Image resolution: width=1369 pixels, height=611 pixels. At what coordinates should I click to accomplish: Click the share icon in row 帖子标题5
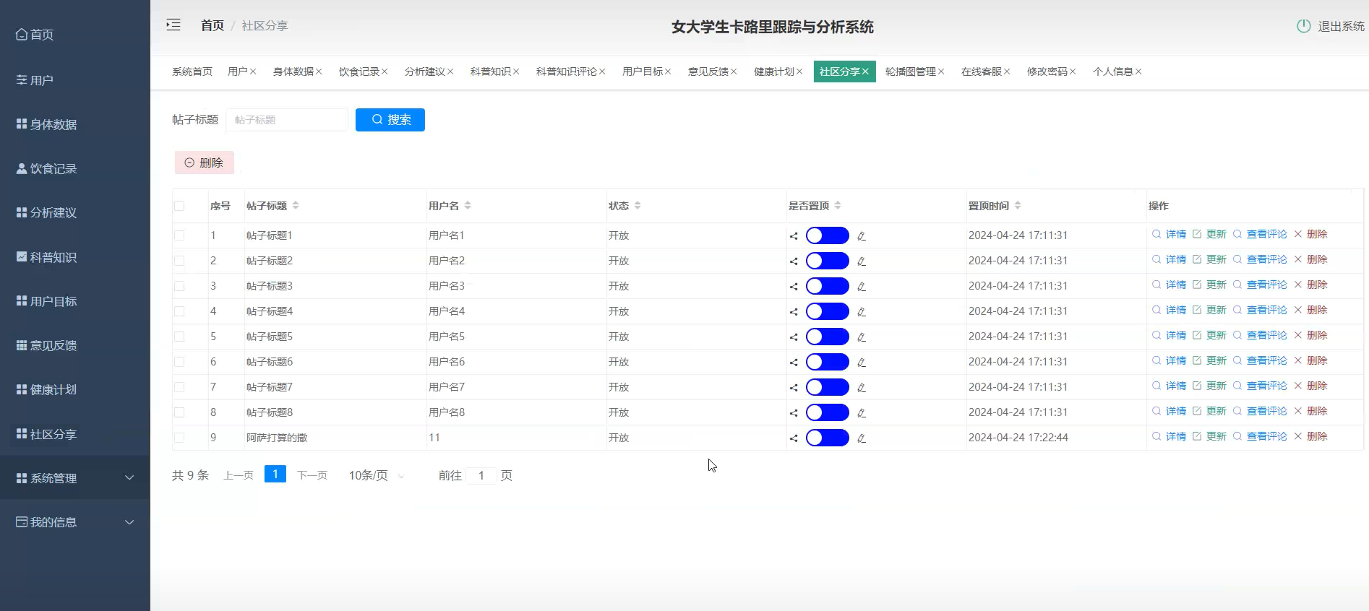coord(794,337)
